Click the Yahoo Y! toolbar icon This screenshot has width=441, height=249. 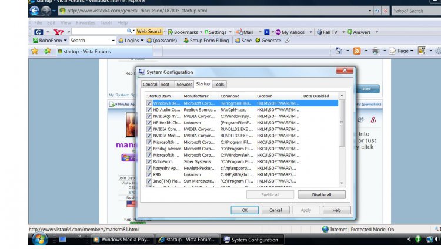point(58,32)
